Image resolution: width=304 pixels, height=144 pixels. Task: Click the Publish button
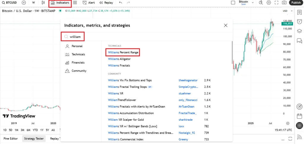point(296,3)
